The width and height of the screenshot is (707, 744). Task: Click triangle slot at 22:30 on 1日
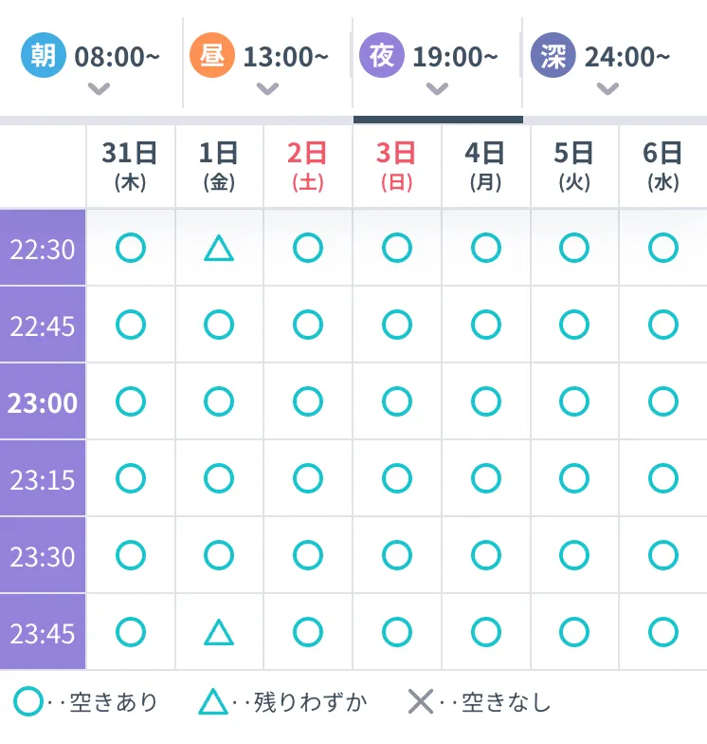pos(218,248)
